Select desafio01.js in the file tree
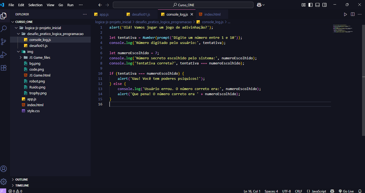This screenshot has height=193, width=365. click(x=50, y=46)
